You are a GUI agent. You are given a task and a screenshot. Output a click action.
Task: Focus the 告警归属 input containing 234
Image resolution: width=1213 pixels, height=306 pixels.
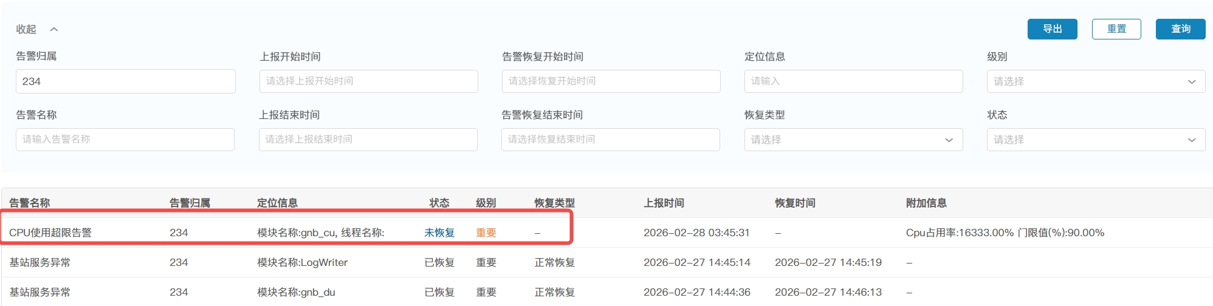[125, 81]
